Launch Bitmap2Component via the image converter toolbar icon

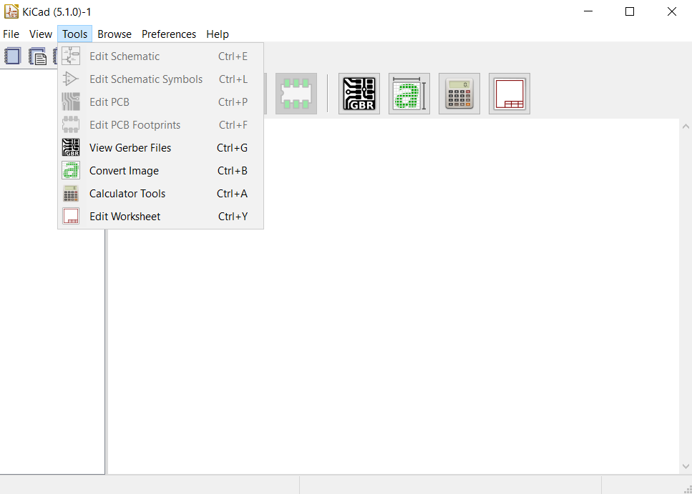pyautogui.click(x=409, y=93)
